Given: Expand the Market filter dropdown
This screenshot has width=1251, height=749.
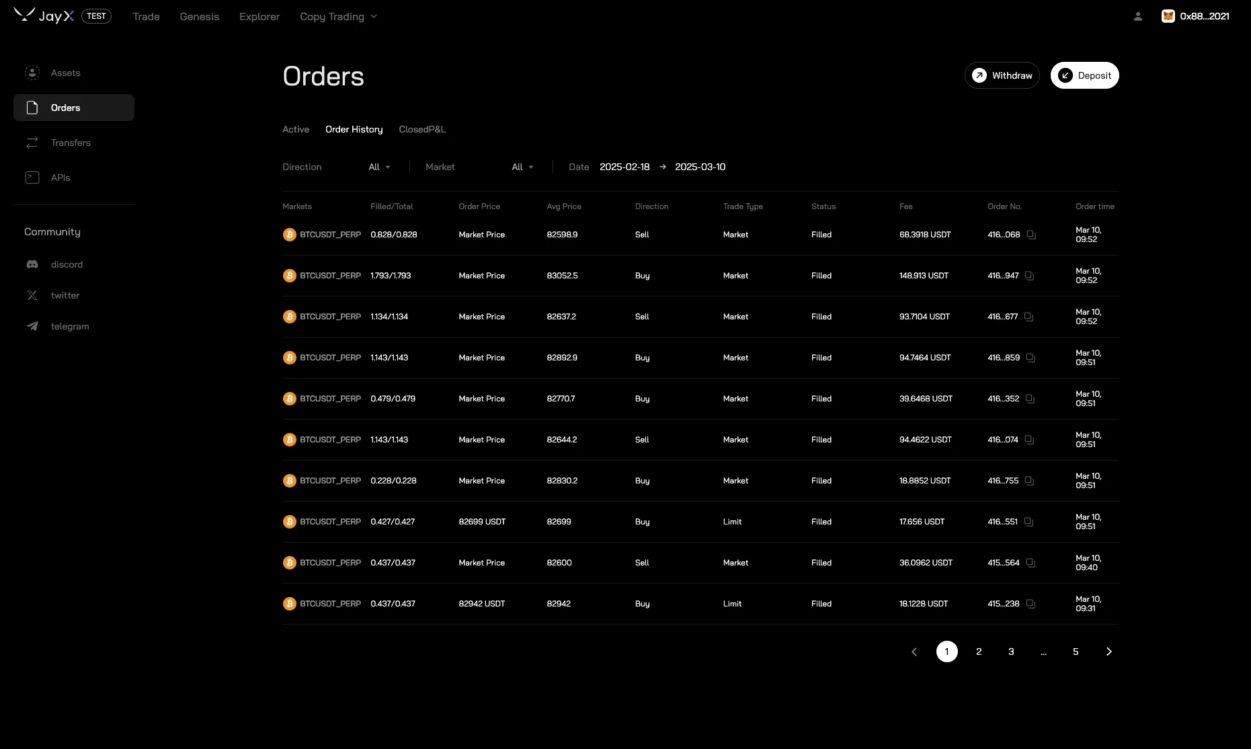Looking at the screenshot, I should (522, 167).
